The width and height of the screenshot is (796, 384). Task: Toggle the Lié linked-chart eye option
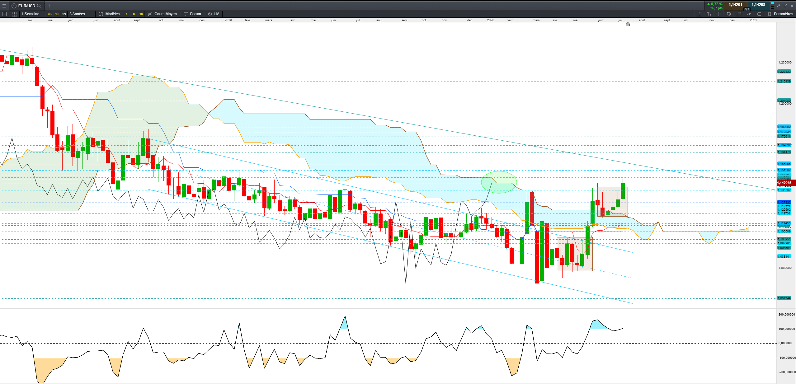(214, 14)
